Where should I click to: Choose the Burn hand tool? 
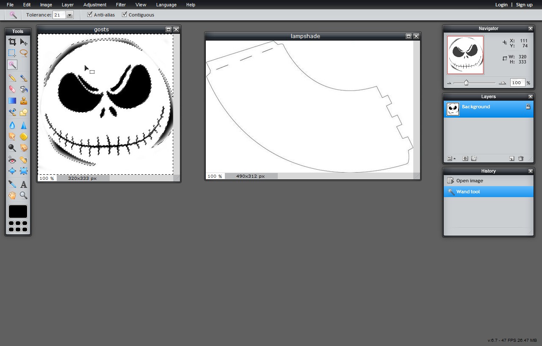coord(24,148)
